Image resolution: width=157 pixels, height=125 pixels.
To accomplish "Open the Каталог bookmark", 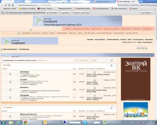I will (133, 8).
